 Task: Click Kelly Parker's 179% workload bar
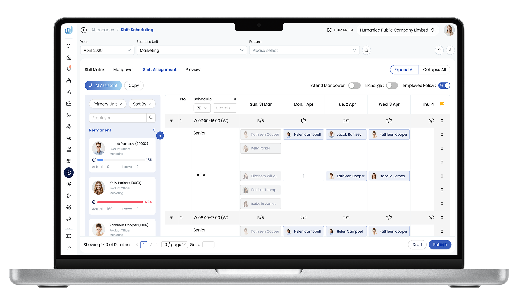pyautogui.click(x=120, y=202)
